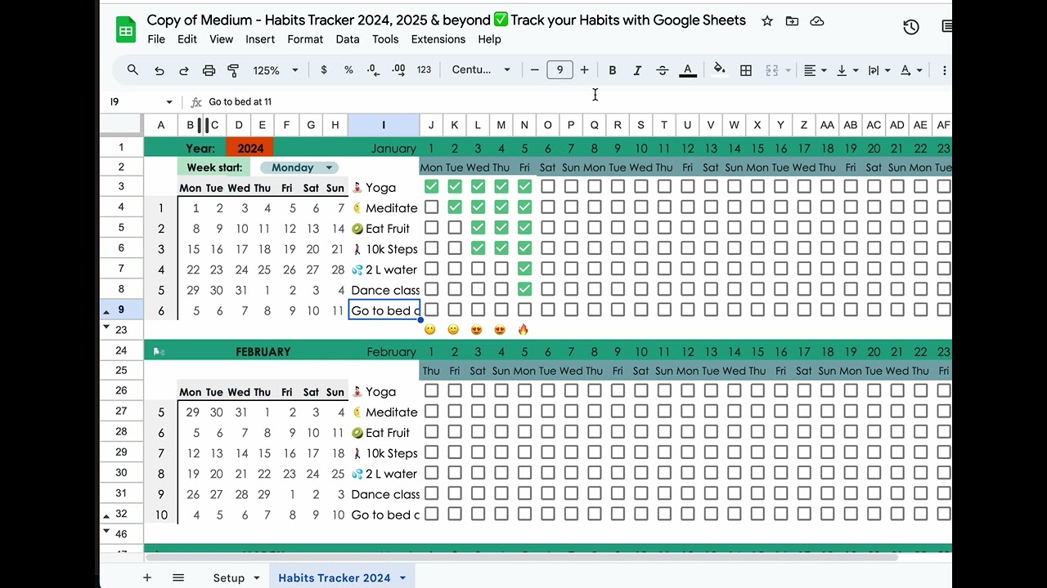
Task: Open the all sheets list
Action: 178,577
